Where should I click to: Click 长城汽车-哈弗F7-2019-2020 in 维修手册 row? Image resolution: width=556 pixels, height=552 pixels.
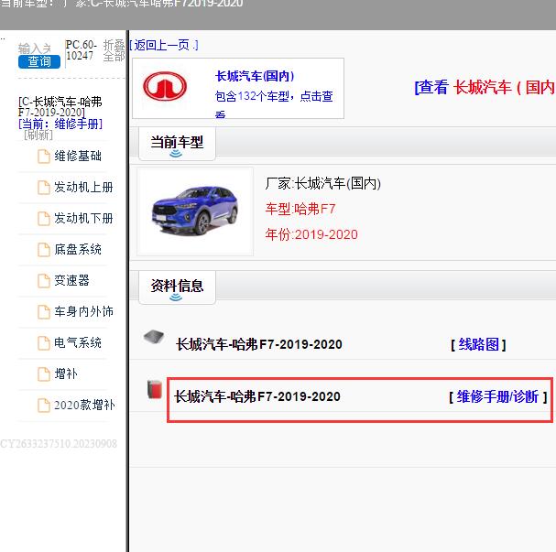click(x=257, y=396)
